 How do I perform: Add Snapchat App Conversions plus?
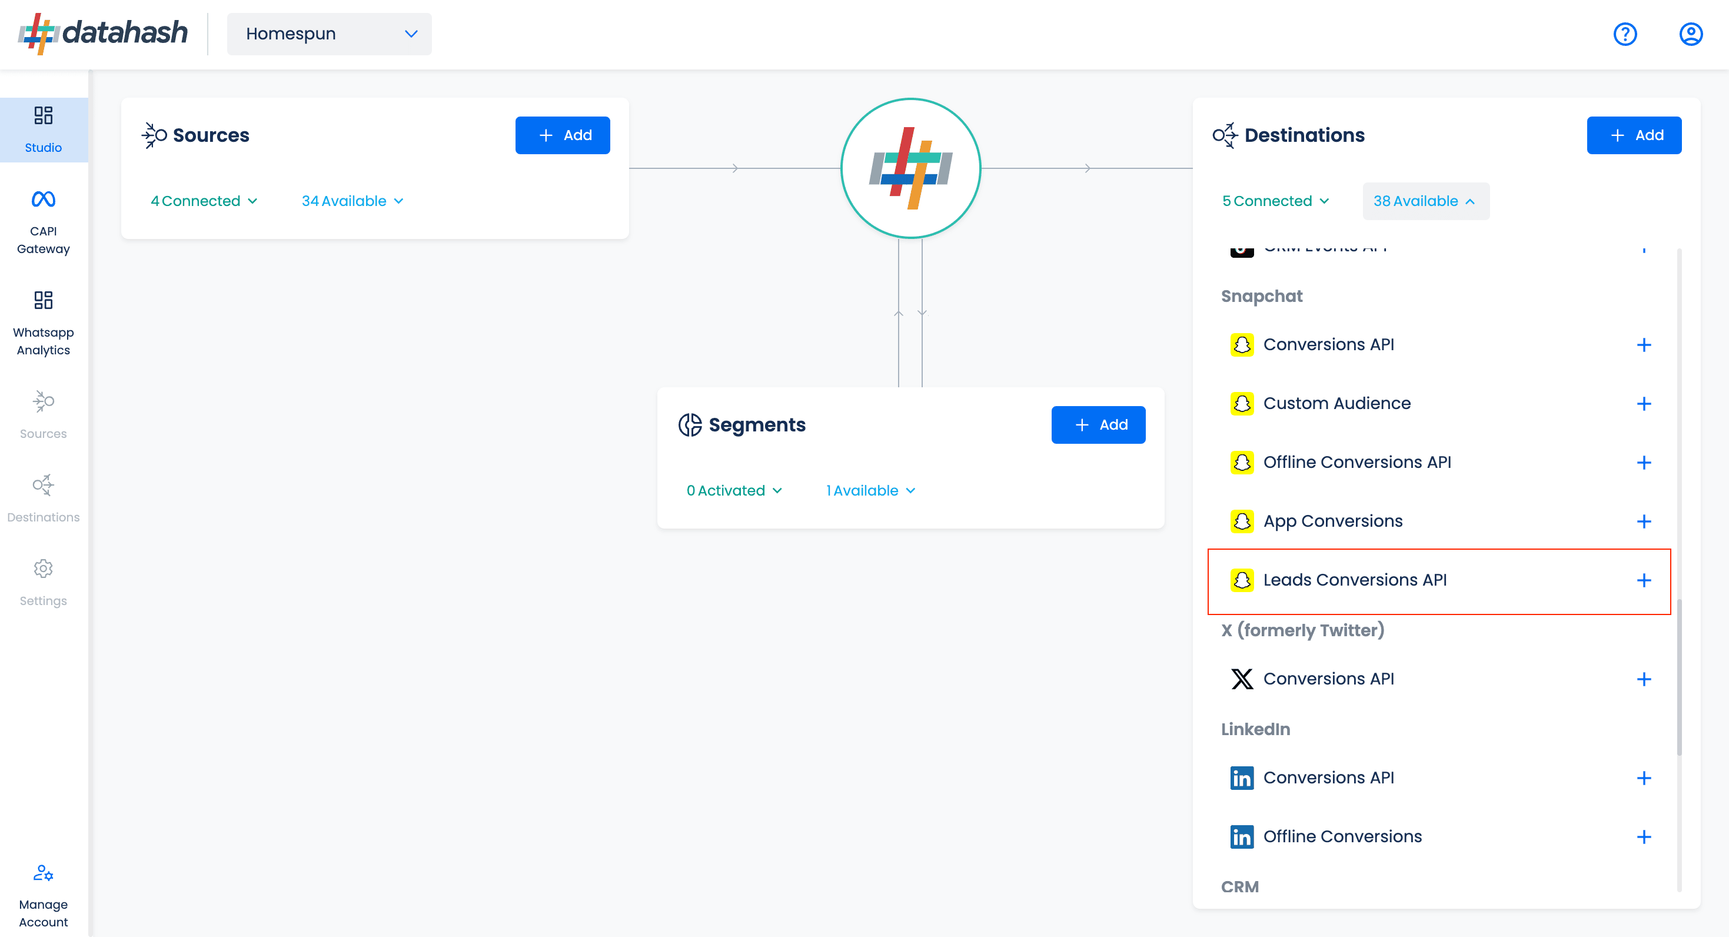tap(1643, 521)
